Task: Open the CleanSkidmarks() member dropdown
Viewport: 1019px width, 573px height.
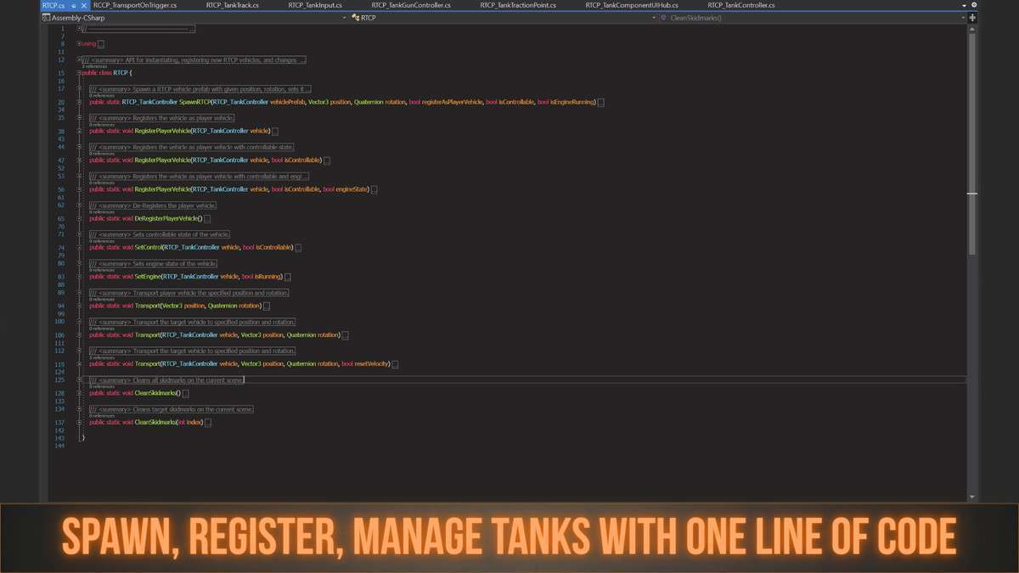Action: [x=814, y=17]
